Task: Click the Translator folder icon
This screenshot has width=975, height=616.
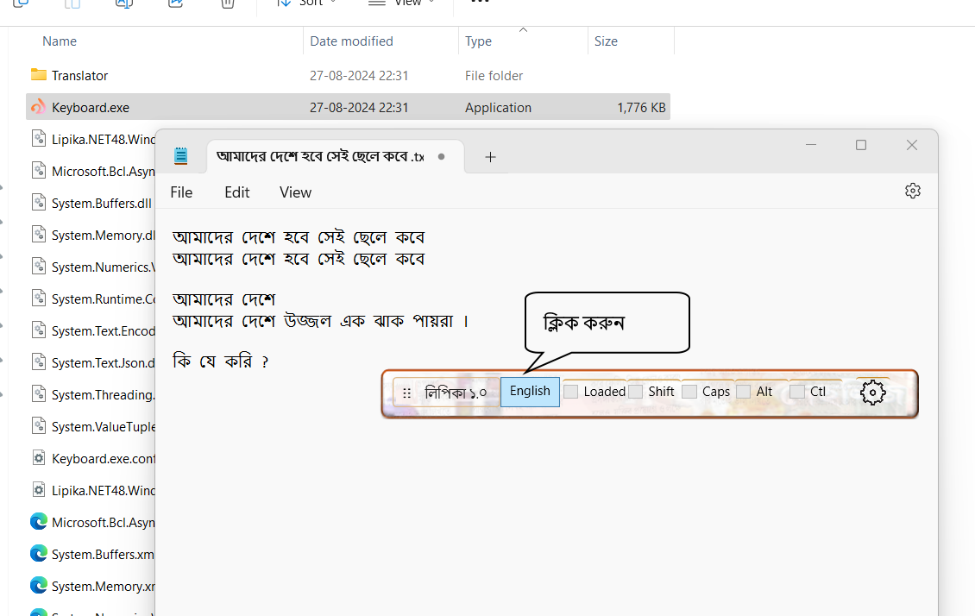Action: pos(38,75)
